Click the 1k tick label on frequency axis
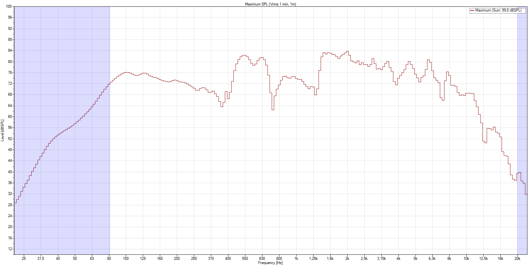The image size is (530, 265). (296, 258)
